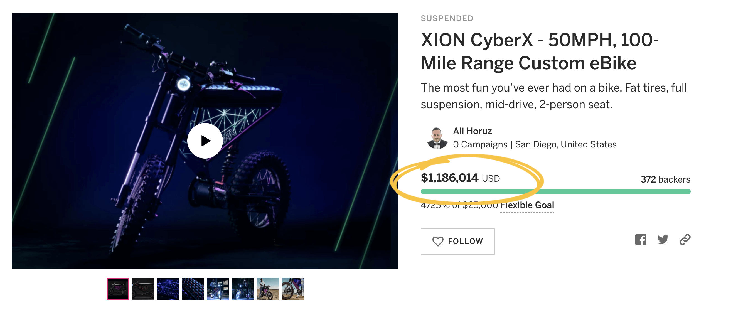Select first pink-outlined bike thumbnail
Image resolution: width=753 pixels, height=315 pixels.
pyautogui.click(x=117, y=289)
